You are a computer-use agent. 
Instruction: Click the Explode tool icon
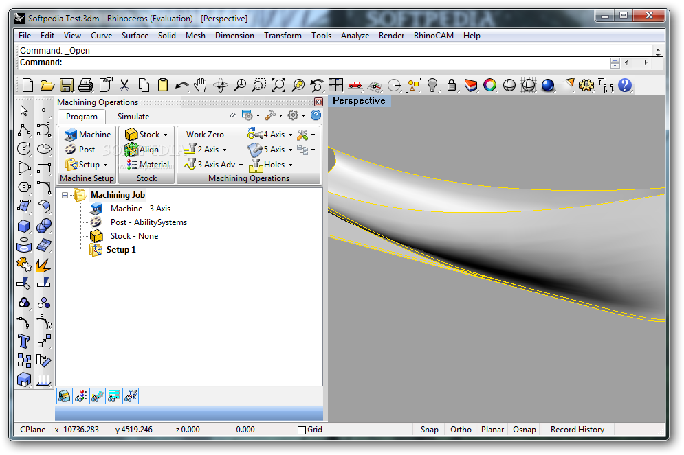tap(43, 264)
